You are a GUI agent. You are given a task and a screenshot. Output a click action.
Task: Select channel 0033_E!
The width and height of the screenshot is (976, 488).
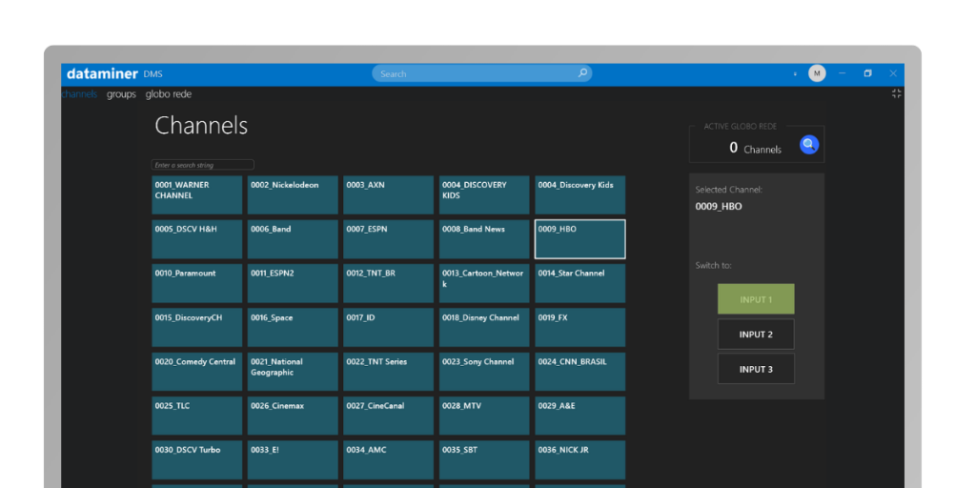point(293,460)
